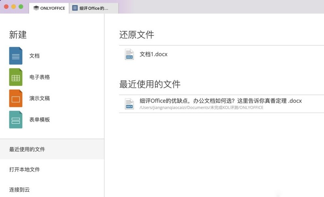Click the yellow minimize window button

14,6
